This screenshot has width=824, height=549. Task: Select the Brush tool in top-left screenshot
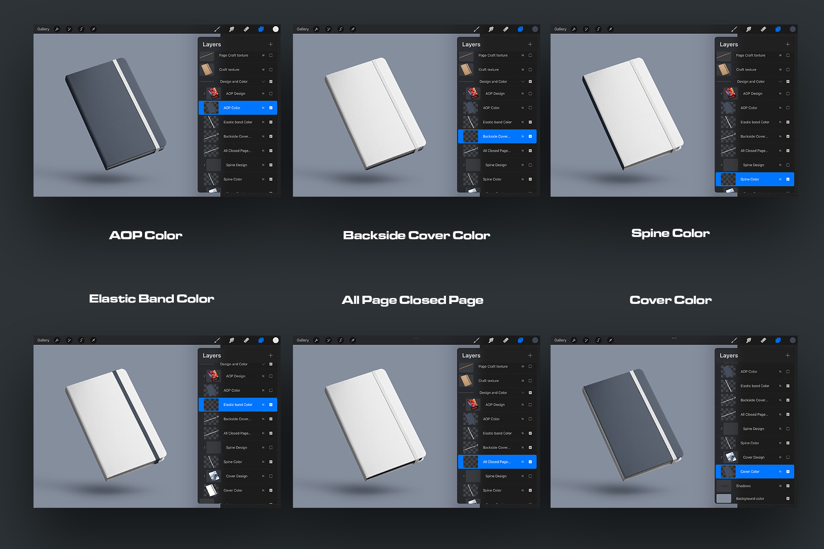tap(217, 29)
